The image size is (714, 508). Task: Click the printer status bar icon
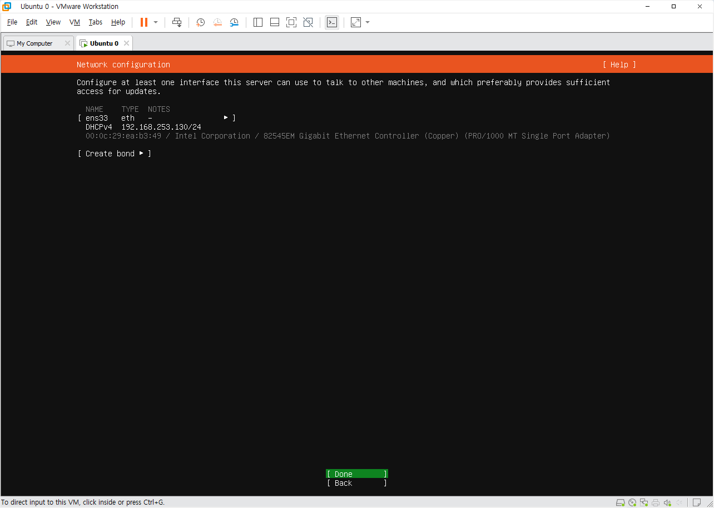tap(656, 502)
